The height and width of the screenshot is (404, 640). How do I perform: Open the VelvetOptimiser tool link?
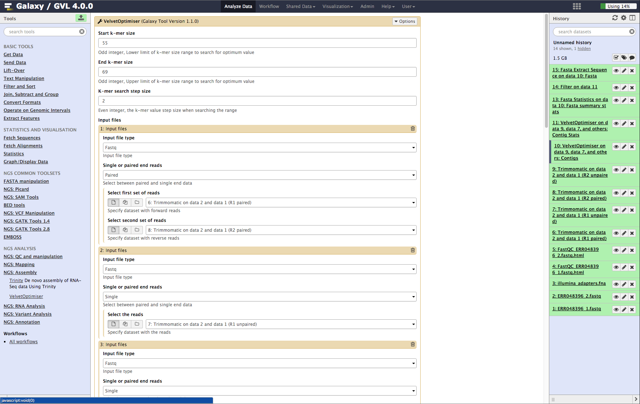click(x=26, y=296)
